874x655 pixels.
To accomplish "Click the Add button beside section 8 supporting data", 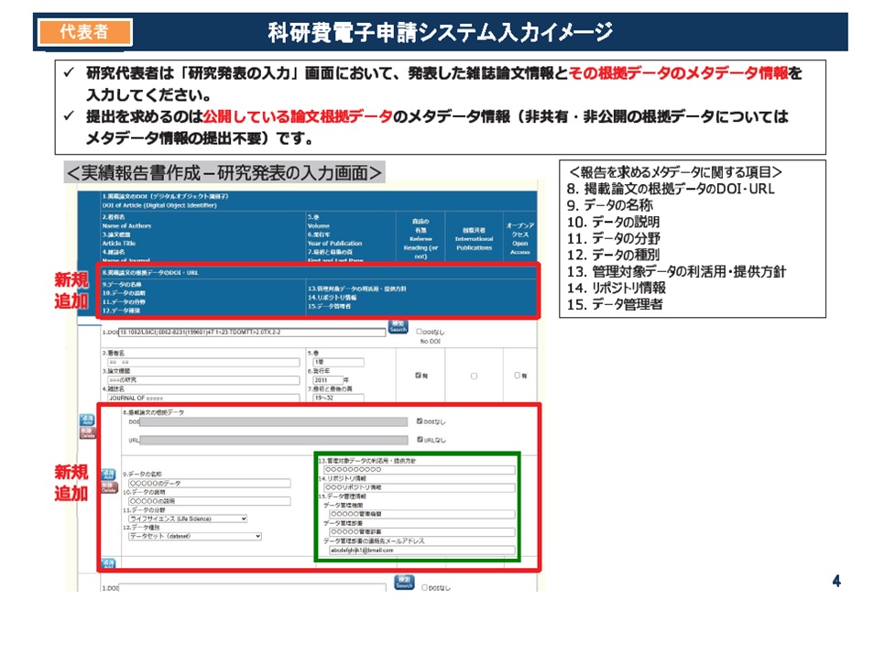I will coord(88,420).
